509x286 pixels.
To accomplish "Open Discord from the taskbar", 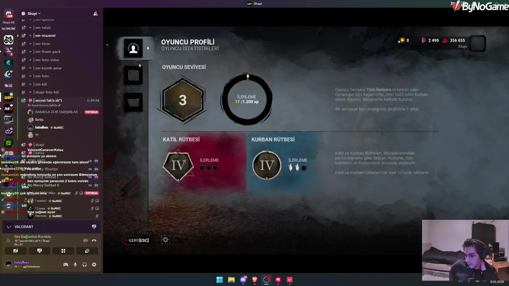I will pos(243,280).
